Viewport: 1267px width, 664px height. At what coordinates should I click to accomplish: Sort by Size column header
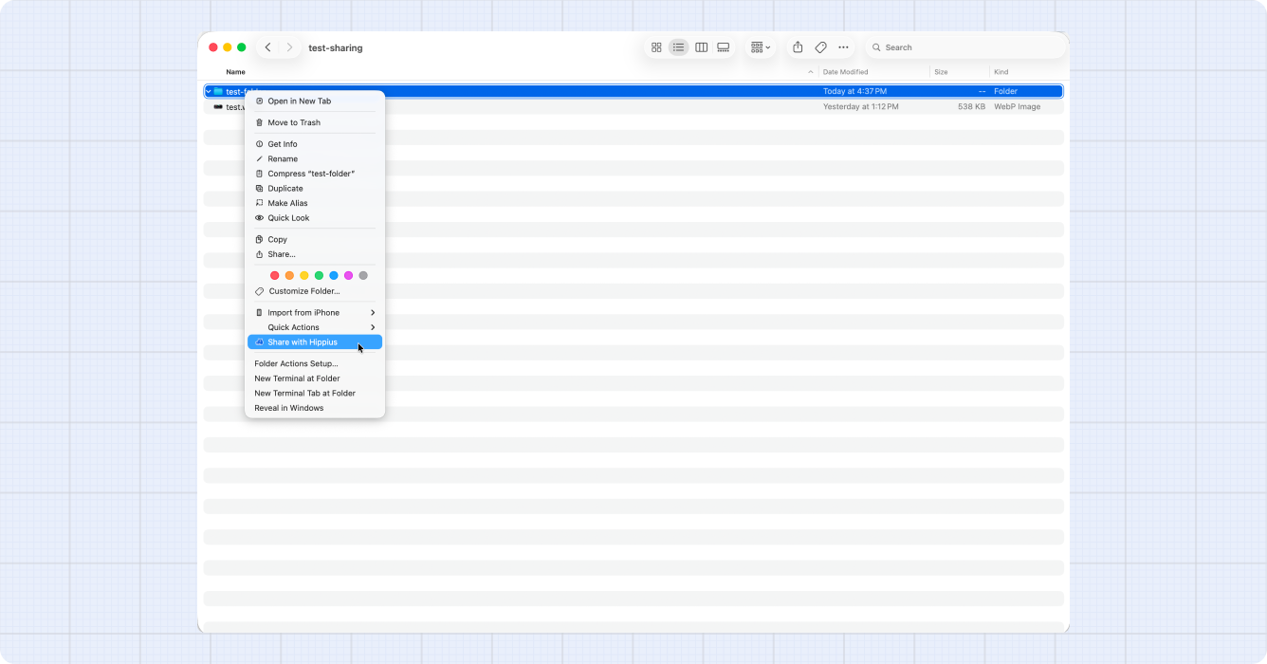click(x=941, y=72)
